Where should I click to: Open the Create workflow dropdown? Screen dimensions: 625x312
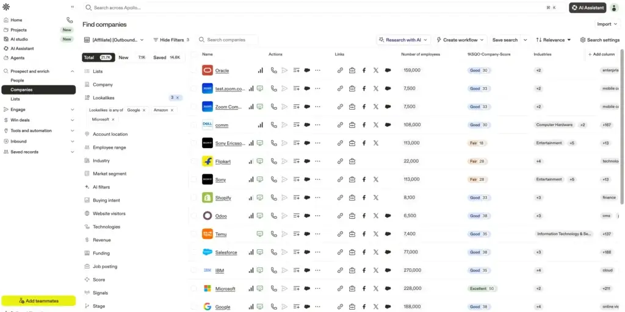(460, 40)
